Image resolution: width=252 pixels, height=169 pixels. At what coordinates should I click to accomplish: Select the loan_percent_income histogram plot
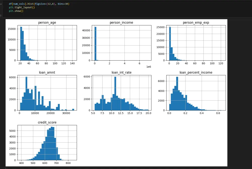click(196, 93)
